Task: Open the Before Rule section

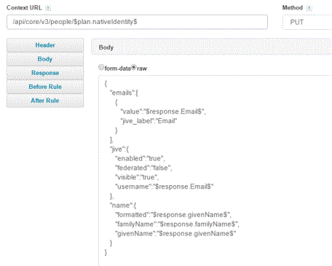Action: [x=45, y=87]
